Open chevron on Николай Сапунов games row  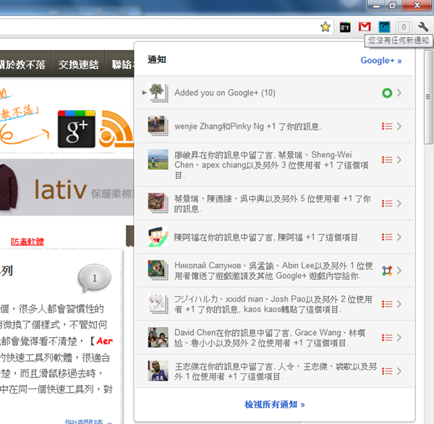point(399,271)
